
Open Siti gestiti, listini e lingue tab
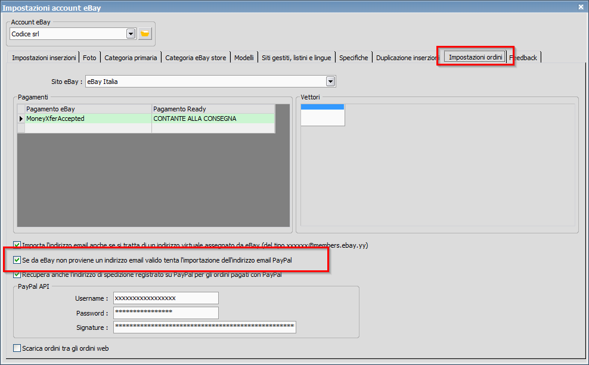pyautogui.click(x=296, y=58)
